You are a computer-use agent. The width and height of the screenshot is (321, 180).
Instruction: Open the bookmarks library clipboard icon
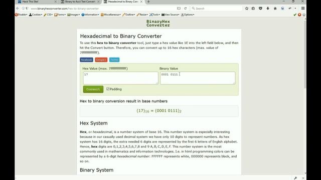click(253, 8)
